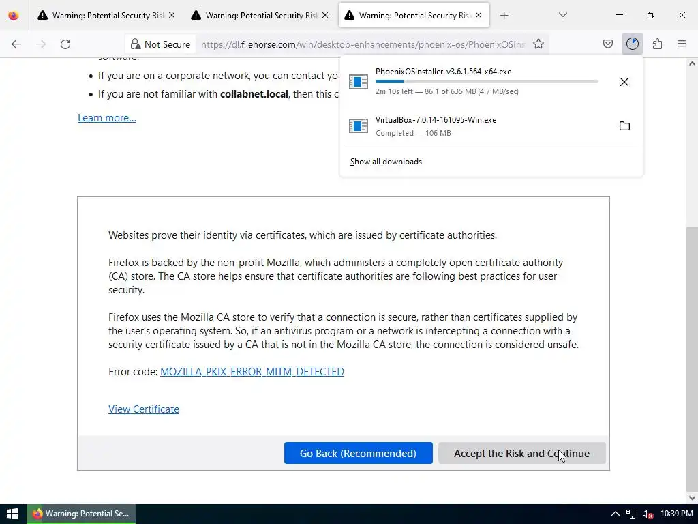Reload the current page
The width and height of the screenshot is (698, 524).
[x=65, y=44]
